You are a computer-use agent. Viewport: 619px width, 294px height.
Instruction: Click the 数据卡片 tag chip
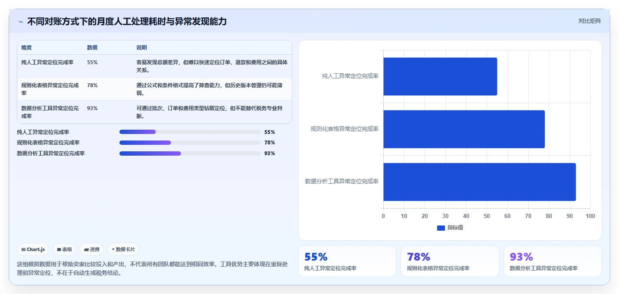tap(123, 249)
